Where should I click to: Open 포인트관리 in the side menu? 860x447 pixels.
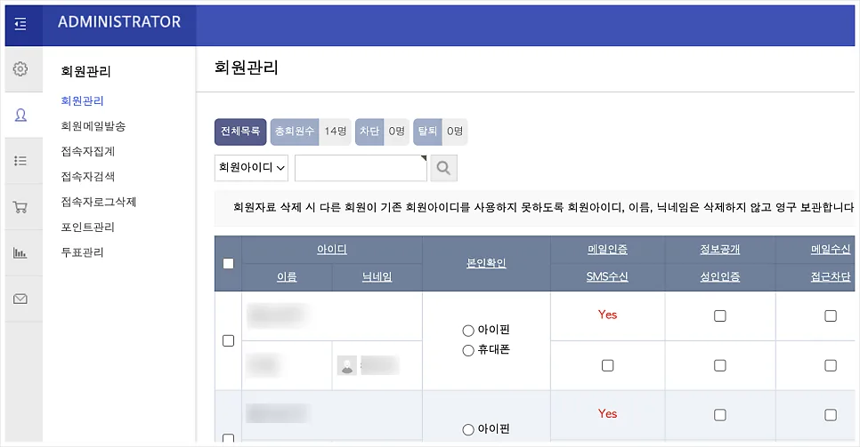pos(88,227)
